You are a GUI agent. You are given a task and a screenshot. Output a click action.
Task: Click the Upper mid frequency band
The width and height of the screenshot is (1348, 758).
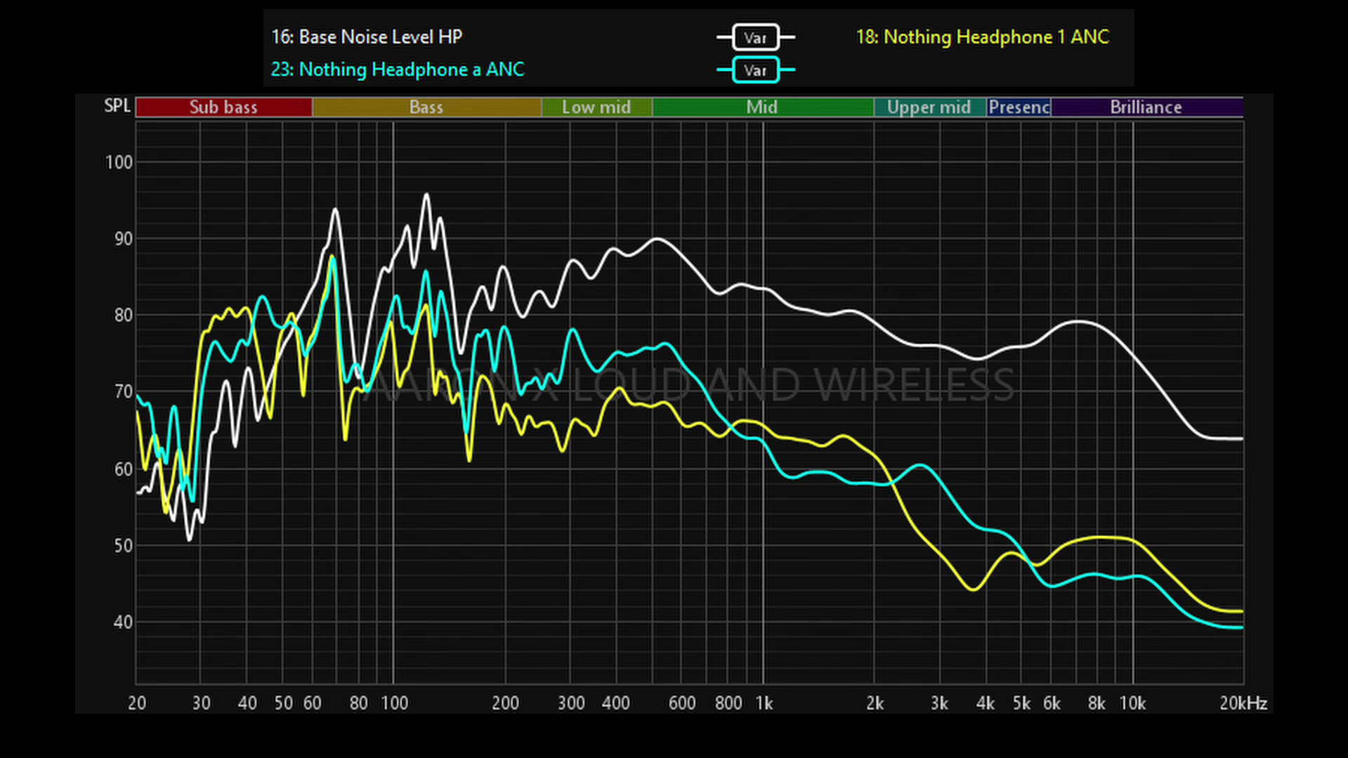click(929, 107)
